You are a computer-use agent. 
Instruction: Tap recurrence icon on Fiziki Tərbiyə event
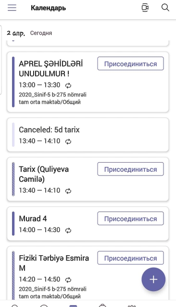(68, 280)
